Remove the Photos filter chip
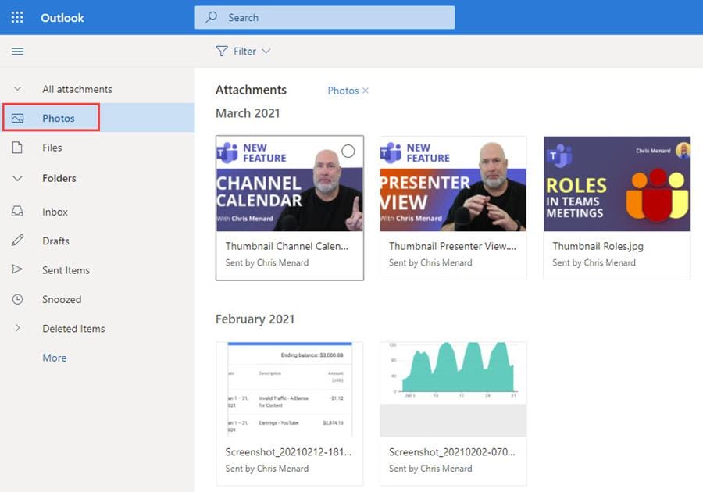This screenshot has height=492, width=703. [x=364, y=90]
